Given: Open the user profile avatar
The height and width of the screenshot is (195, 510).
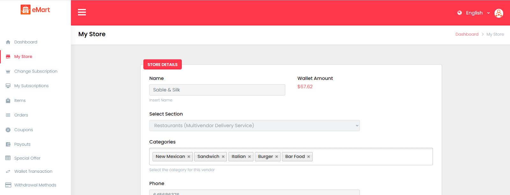Looking at the screenshot, I should tap(499, 13).
